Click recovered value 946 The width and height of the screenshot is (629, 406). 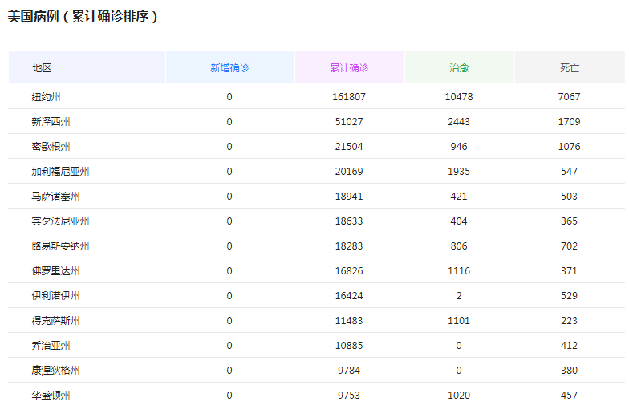(459, 146)
